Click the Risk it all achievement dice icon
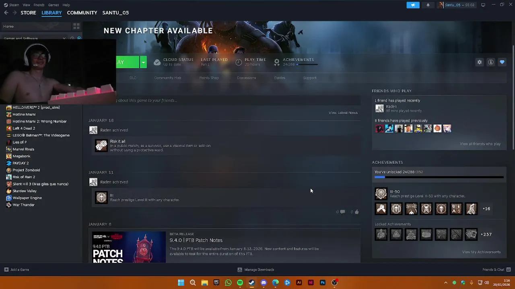Image resolution: width=515 pixels, height=289 pixels. pos(101,145)
